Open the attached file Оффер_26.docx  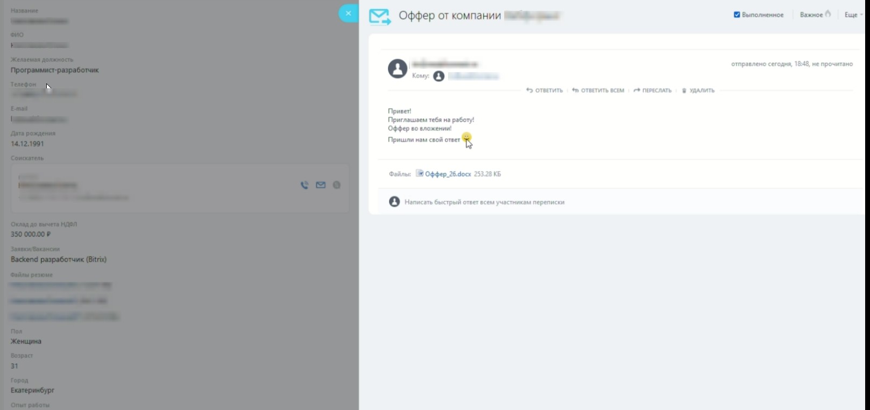click(448, 174)
